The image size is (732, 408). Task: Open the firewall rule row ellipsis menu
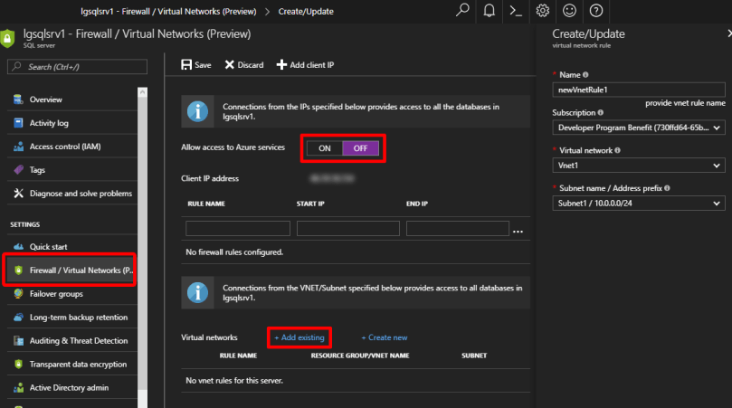(518, 231)
